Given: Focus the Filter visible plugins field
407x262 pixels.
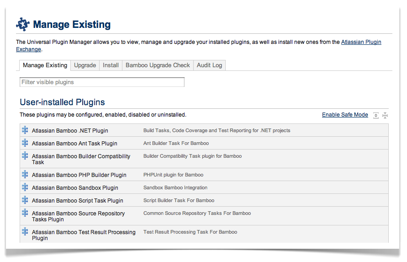Looking at the screenshot, I should (x=102, y=82).
